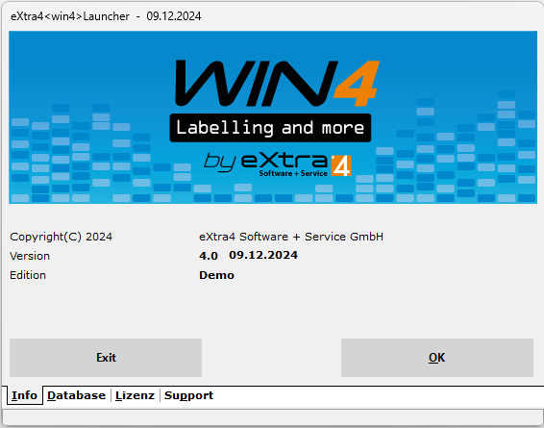Click the 'Demo' edition value
Viewport: 544px width, 428px height.
click(216, 275)
